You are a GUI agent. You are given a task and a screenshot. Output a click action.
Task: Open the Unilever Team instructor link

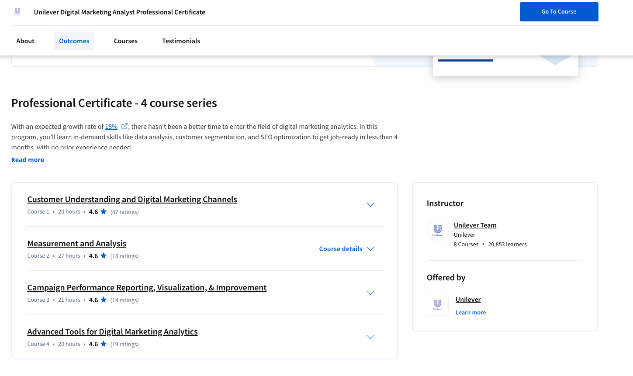tap(475, 225)
